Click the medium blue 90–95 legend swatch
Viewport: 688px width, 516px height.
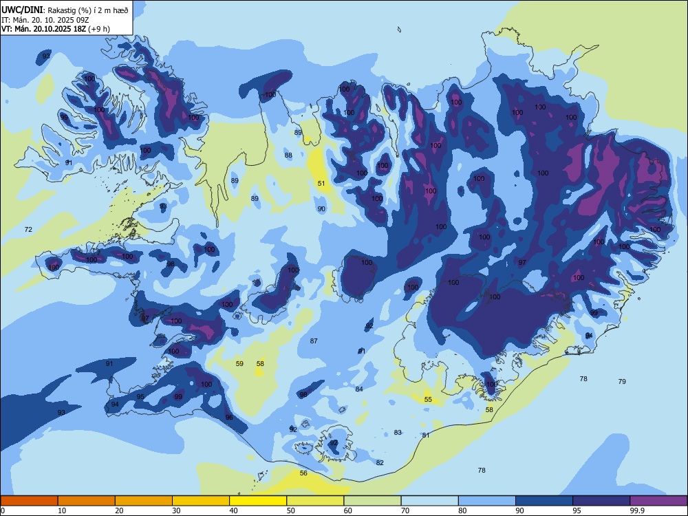click(x=544, y=501)
